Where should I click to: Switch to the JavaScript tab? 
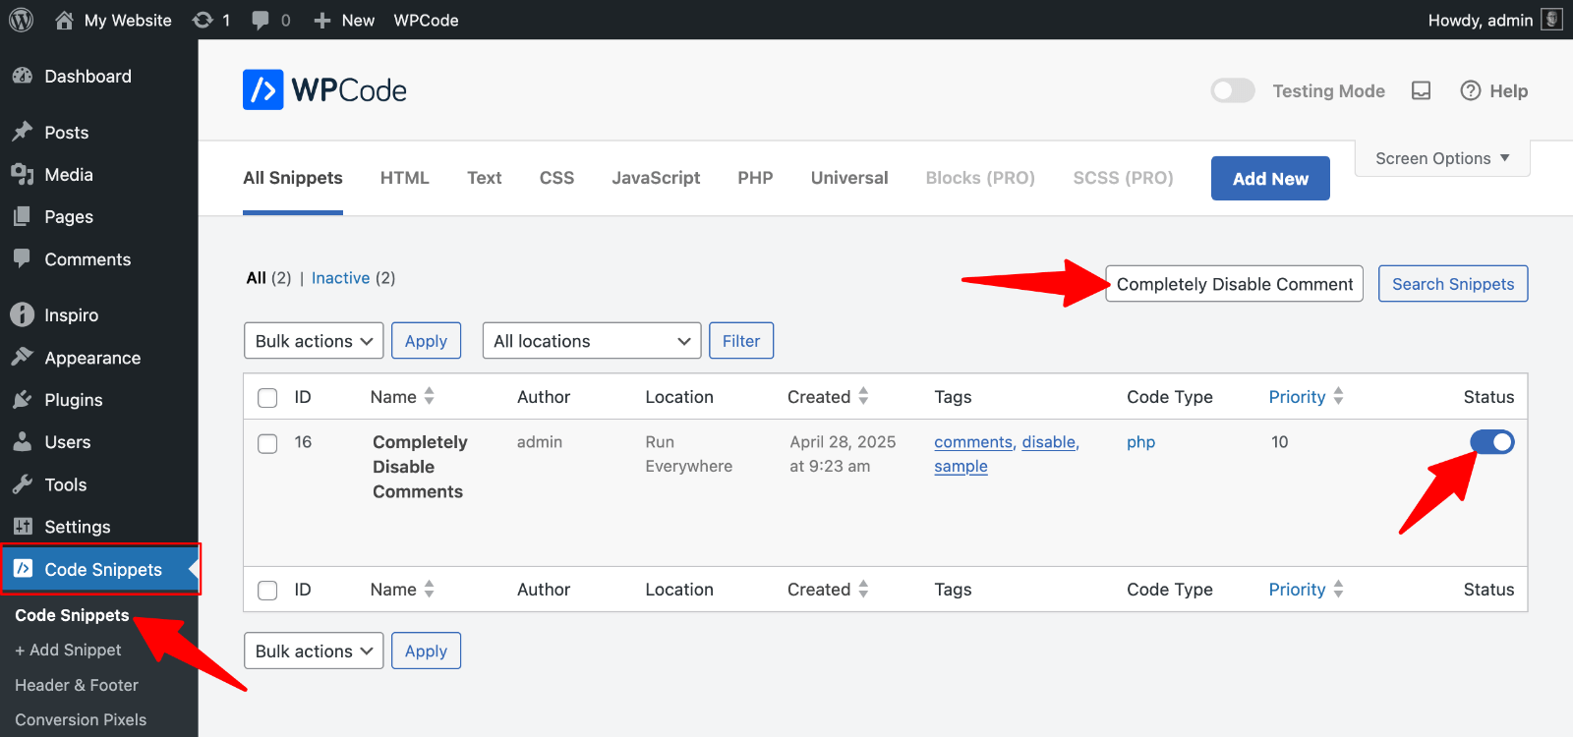(656, 178)
